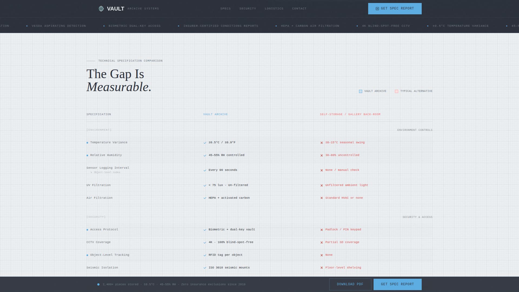Select the Sensor Logging Interval row label
The height and width of the screenshot is (292, 519).
(x=108, y=168)
